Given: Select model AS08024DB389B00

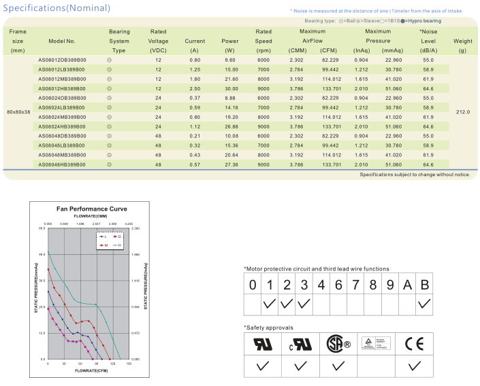Looking at the screenshot, I should coord(62,98).
